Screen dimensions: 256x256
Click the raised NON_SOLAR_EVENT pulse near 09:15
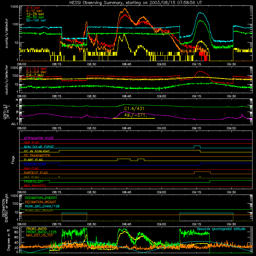(197, 146)
